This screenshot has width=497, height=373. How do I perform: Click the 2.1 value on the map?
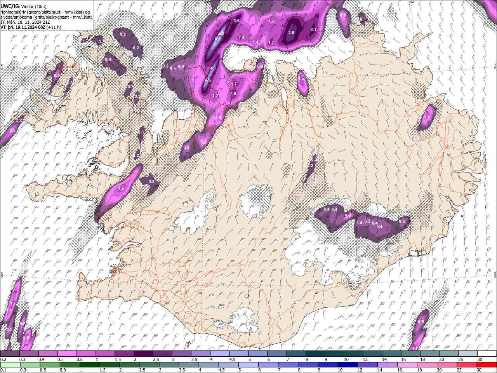314,30
